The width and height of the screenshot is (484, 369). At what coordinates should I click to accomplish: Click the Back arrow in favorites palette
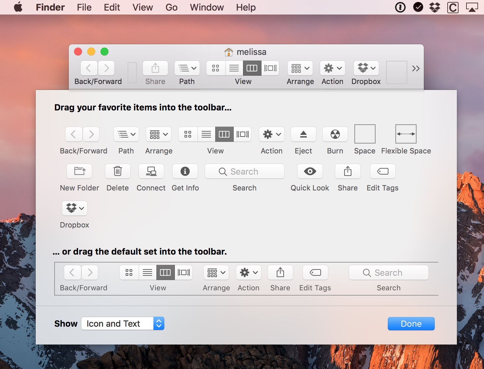click(74, 134)
